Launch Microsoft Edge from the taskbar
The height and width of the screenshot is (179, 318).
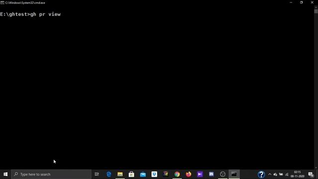[109, 174]
